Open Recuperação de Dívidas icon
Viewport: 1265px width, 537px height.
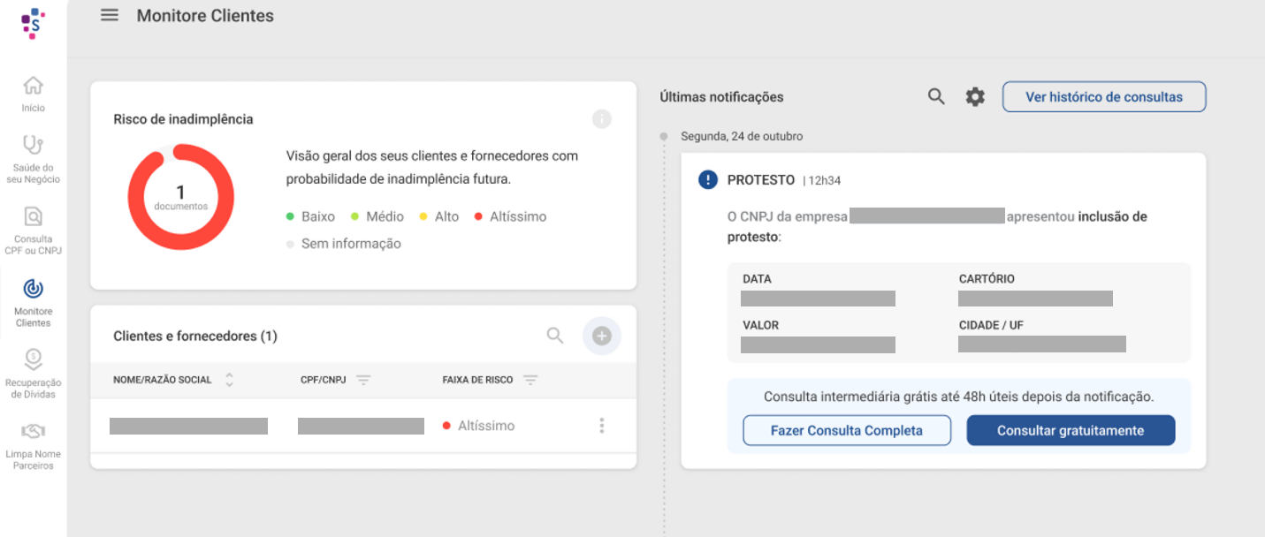pos(33,359)
